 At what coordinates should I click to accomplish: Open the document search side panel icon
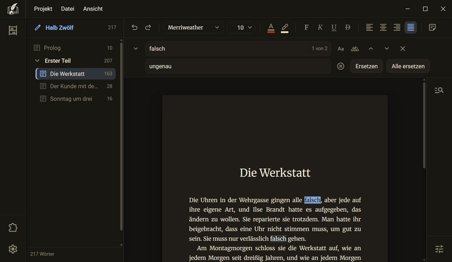pyautogui.click(x=439, y=90)
